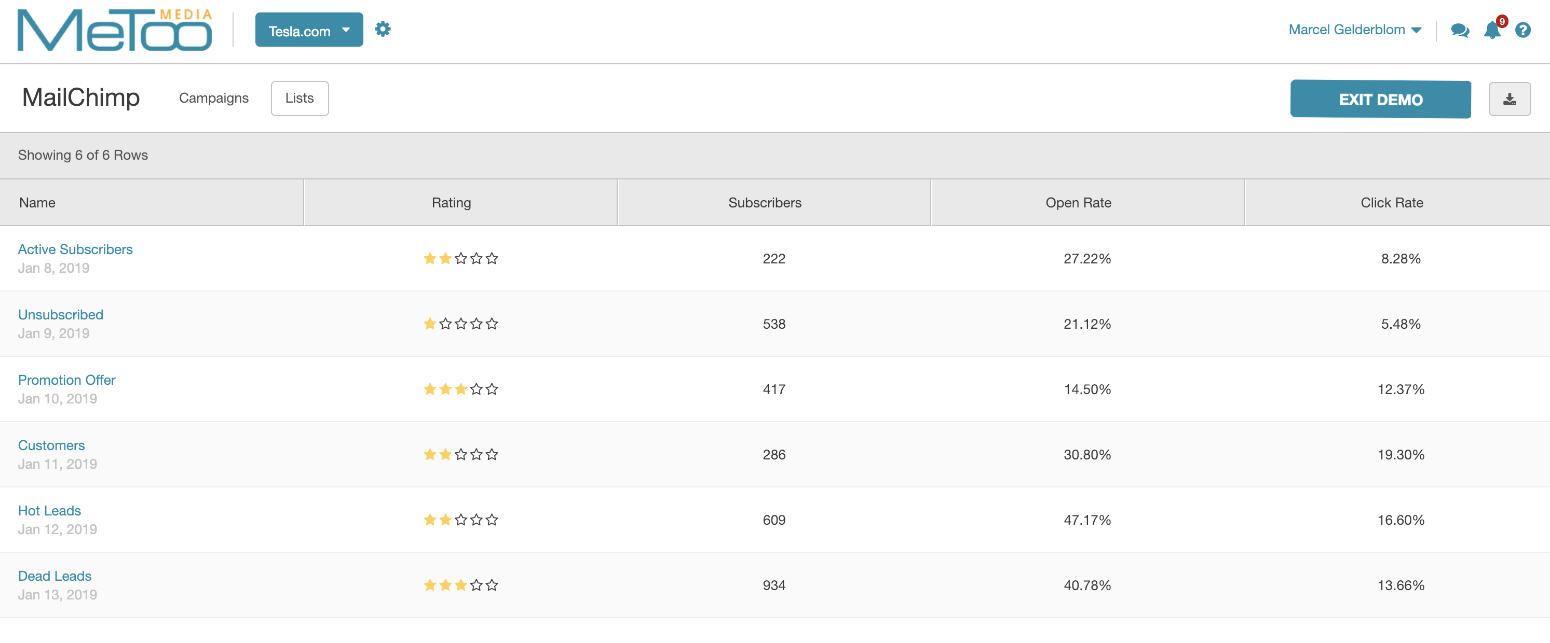Click click rate 5.48%

tap(1401, 324)
